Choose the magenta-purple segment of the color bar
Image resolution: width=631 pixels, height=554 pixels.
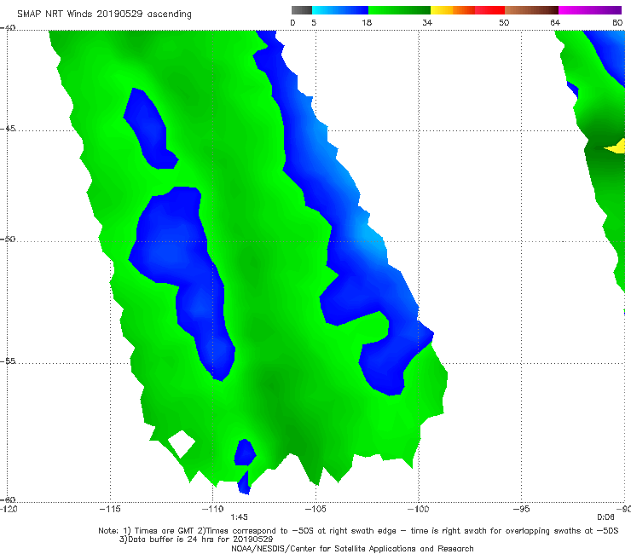click(590, 10)
